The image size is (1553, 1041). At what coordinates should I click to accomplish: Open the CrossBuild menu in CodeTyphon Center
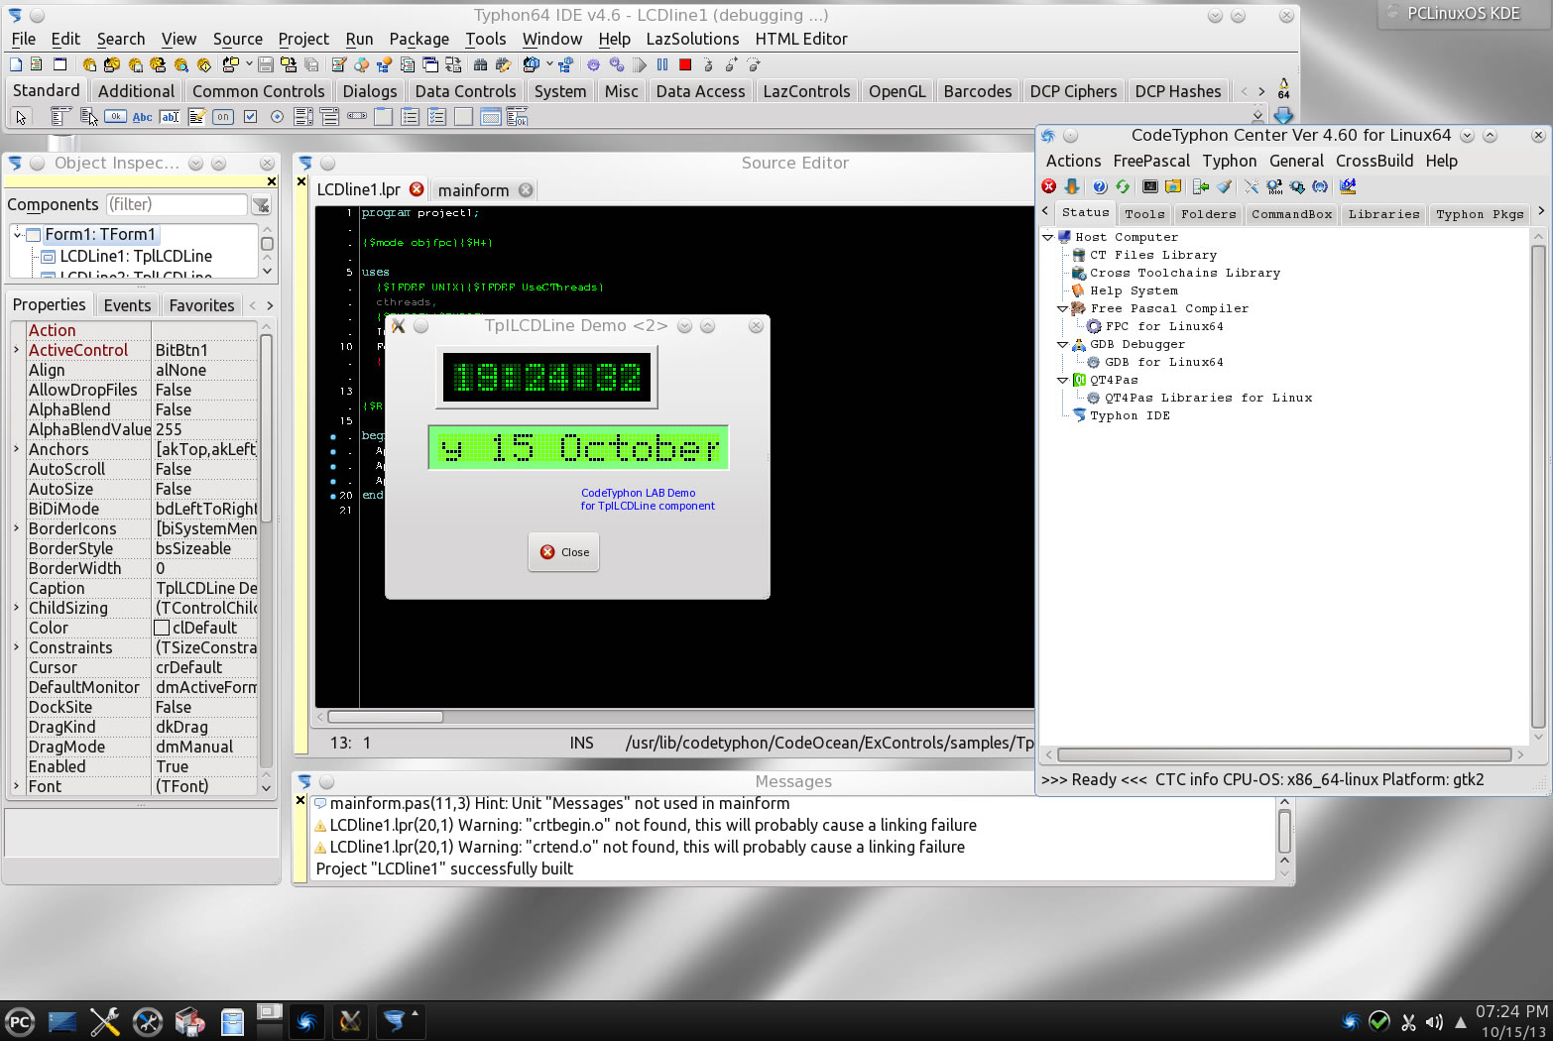(x=1374, y=161)
